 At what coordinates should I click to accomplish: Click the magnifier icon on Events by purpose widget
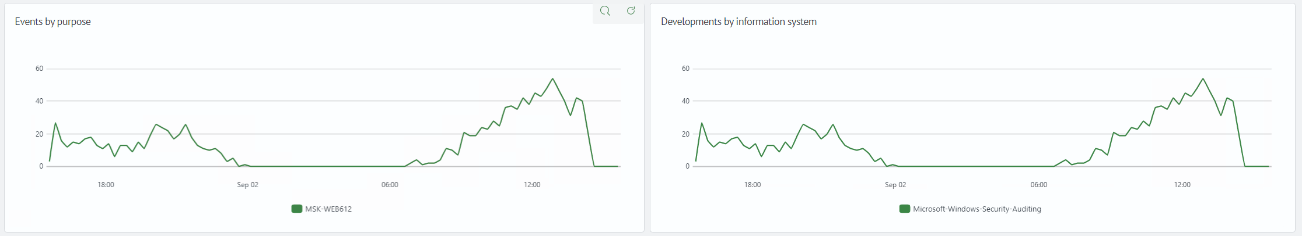pyautogui.click(x=605, y=11)
